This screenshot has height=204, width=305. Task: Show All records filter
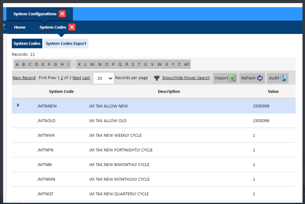(186, 64)
